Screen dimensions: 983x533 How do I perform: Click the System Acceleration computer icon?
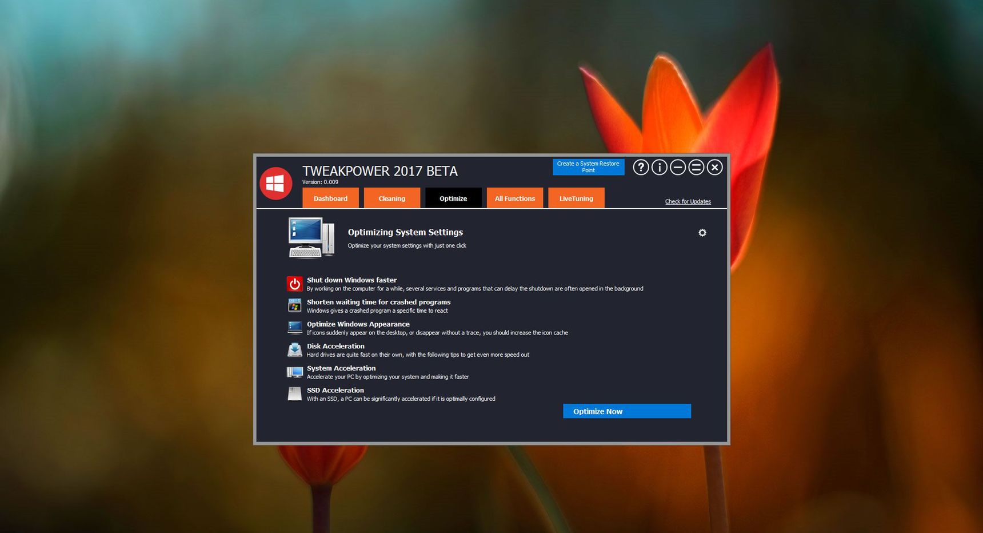(x=294, y=372)
